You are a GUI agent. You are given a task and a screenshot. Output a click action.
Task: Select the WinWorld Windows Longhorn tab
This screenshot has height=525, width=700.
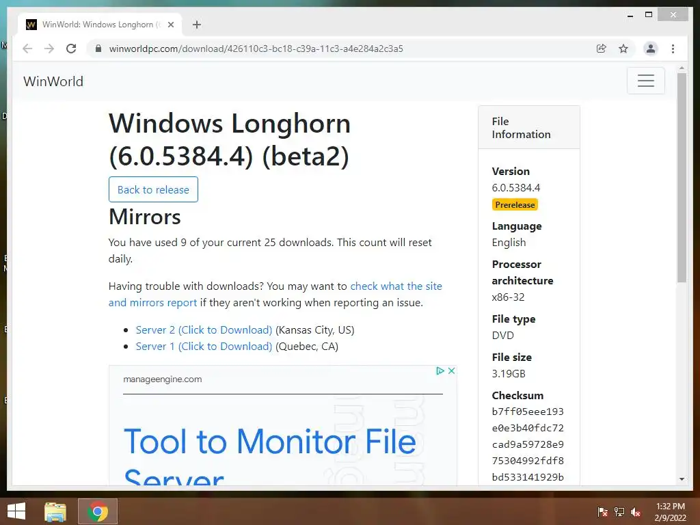coord(100,25)
